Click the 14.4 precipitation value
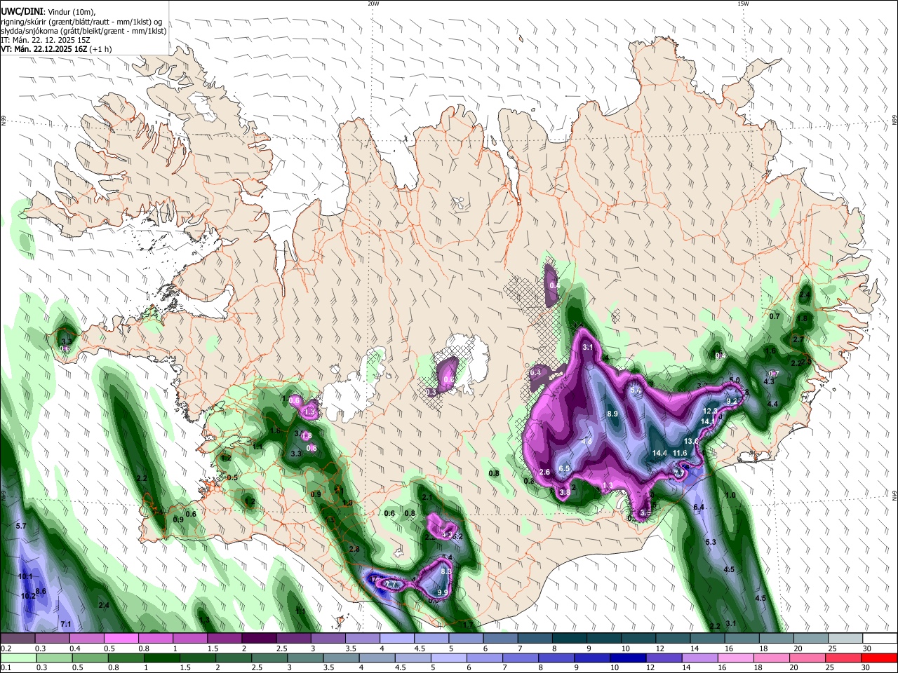Image resolution: width=898 pixels, height=673 pixels. tap(659, 453)
